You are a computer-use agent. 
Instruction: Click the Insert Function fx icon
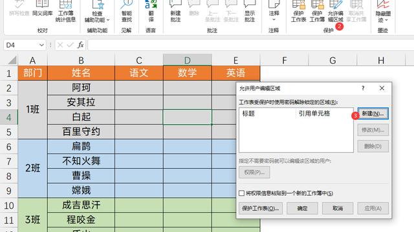tap(80, 45)
